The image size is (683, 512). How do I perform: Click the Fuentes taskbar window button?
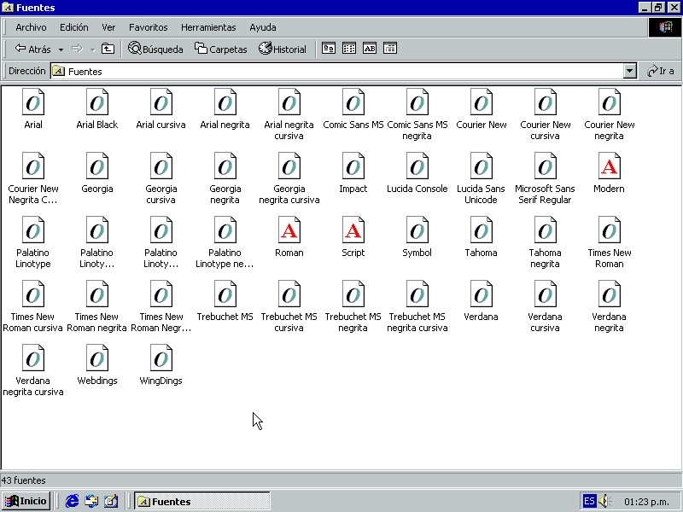(x=202, y=502)
